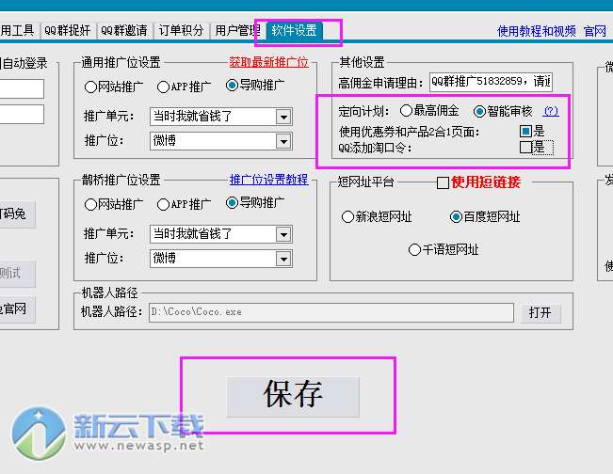
Task: Expand the 推广位 dropdown in 鹊桥推广位设置
Action: tap(283, 259)
